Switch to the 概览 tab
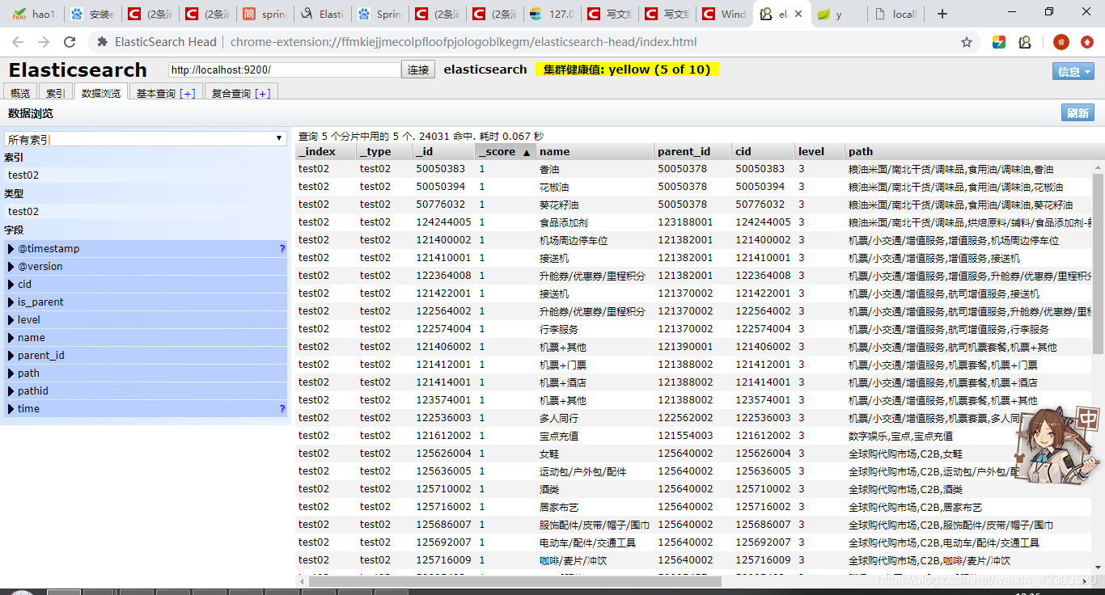 pos(20,93)
